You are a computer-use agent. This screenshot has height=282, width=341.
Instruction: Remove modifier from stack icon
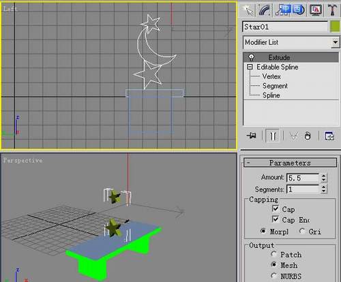308,136
